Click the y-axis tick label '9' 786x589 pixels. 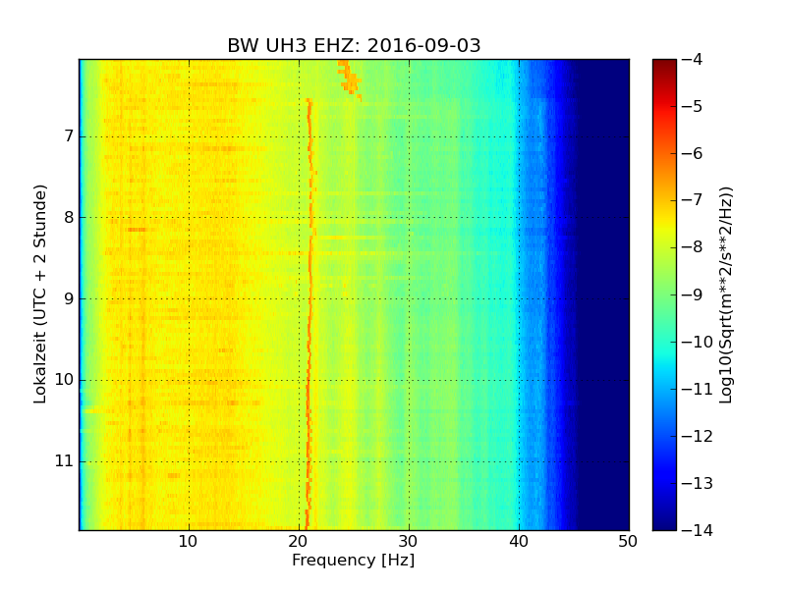pyautogui.click(x=69, y=299)
